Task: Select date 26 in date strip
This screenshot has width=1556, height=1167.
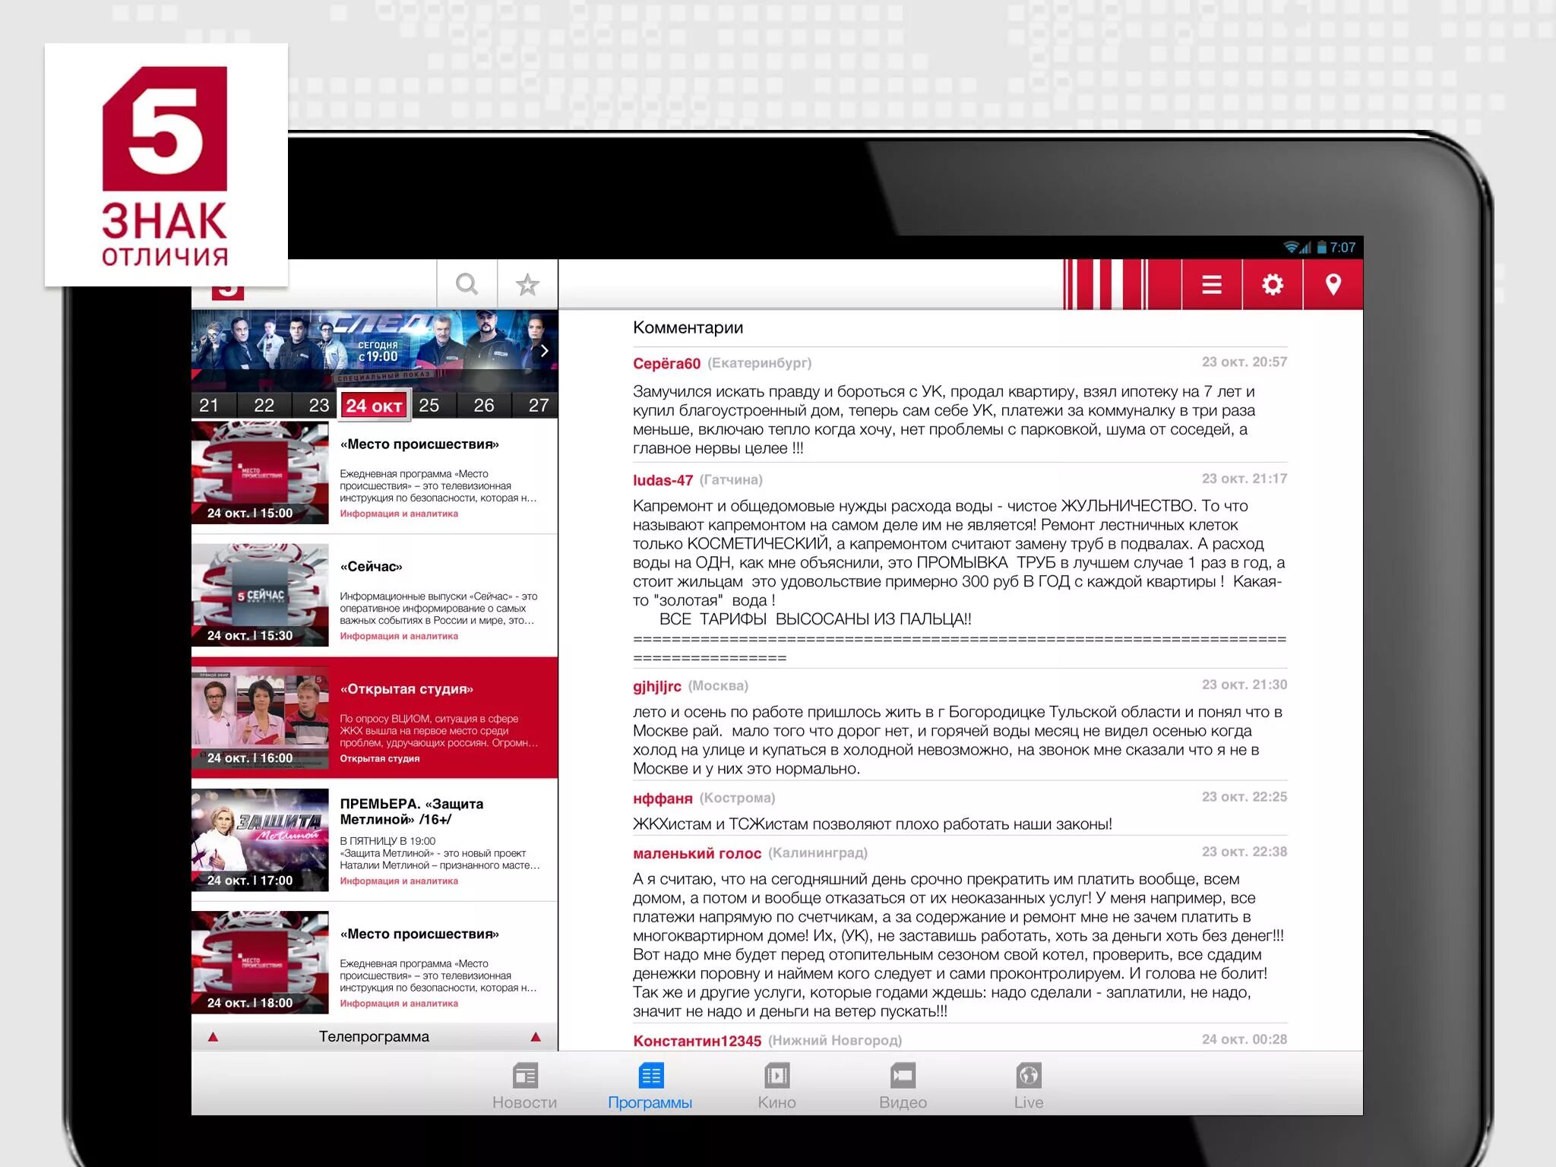Action: (484, 405)
